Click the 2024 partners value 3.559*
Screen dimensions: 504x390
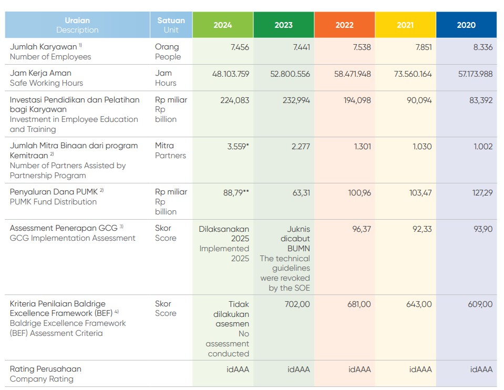pos(238,147)
